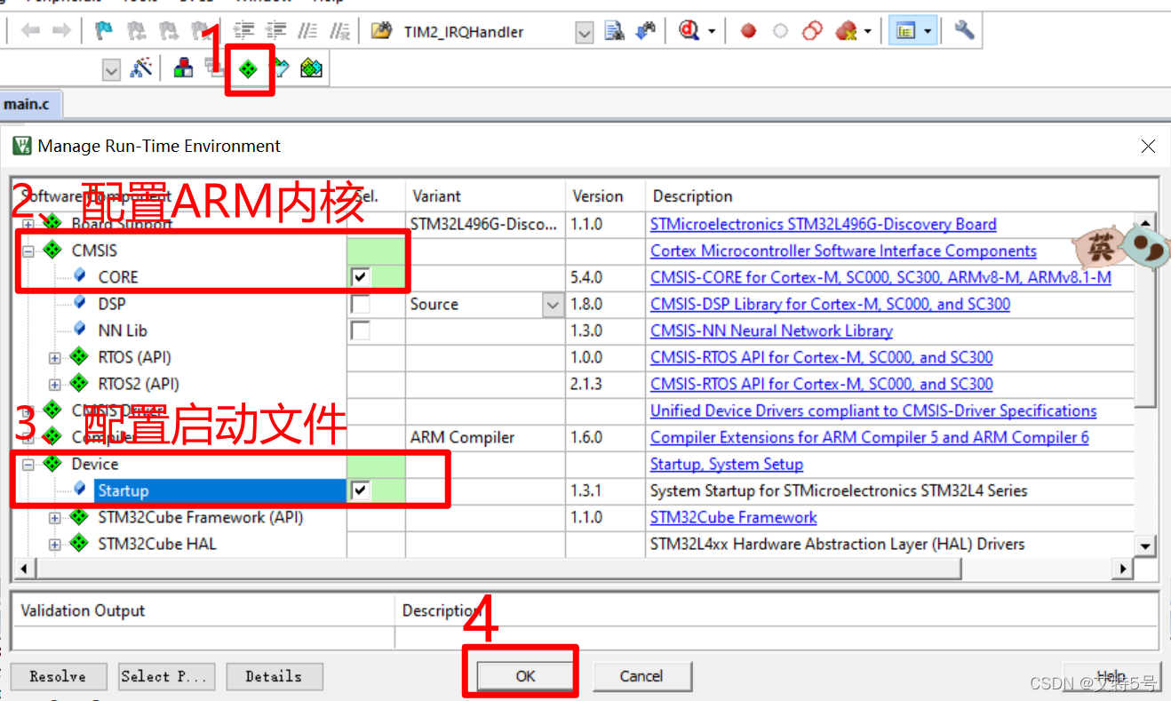Click the vertical scrollbar down arrow
Image resolution: width=1171 pixels, height=701 pixels.
(1145, 546)
